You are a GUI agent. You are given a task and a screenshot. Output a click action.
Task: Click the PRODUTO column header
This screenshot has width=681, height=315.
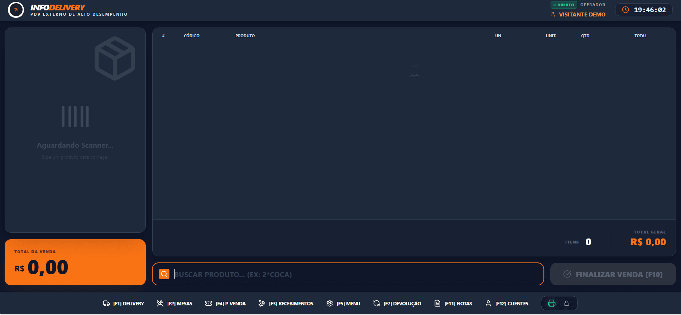coord(245,36)
